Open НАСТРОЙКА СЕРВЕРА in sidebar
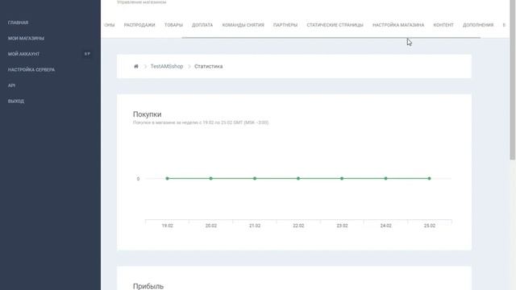516x290 pixels. click(x=31, y=70)
